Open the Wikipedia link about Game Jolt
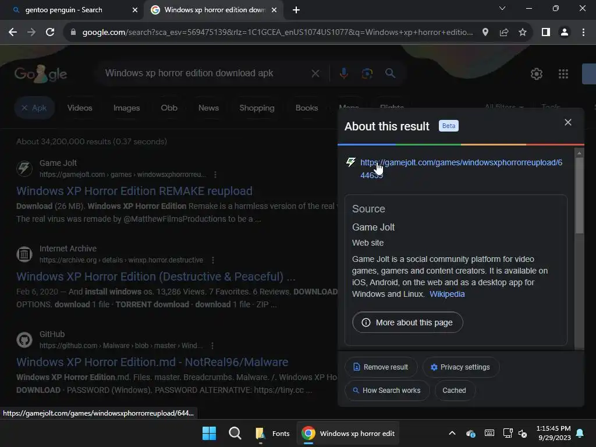596x447 pixels. 447,294
